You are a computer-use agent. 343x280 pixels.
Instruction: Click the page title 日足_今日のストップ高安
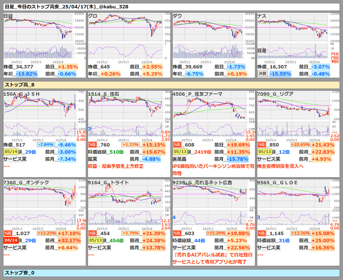(x=67, y=7)
